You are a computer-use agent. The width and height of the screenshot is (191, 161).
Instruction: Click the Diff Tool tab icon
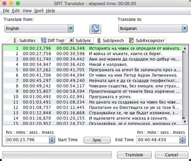point(44,40)
